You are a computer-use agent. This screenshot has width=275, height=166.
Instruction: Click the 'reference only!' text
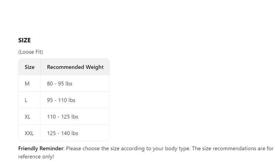pos(36,156)
